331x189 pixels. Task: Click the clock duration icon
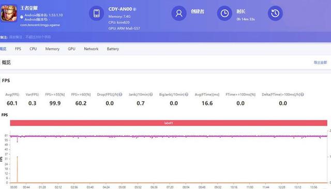[x=224, y=13]
